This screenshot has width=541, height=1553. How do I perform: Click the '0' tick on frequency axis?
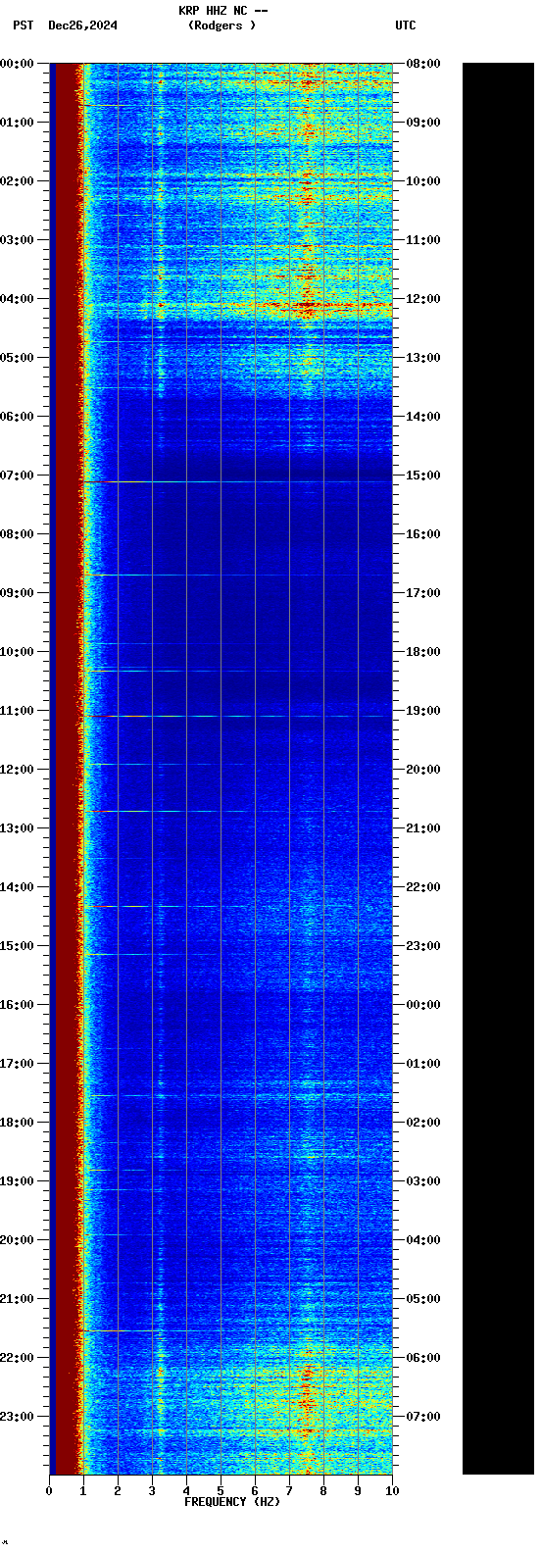click(x=49, y=1491)
